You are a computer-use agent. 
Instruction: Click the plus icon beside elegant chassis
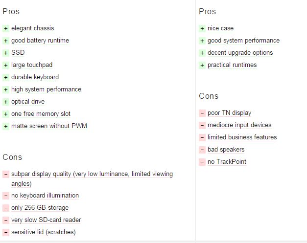pos(6,28)
